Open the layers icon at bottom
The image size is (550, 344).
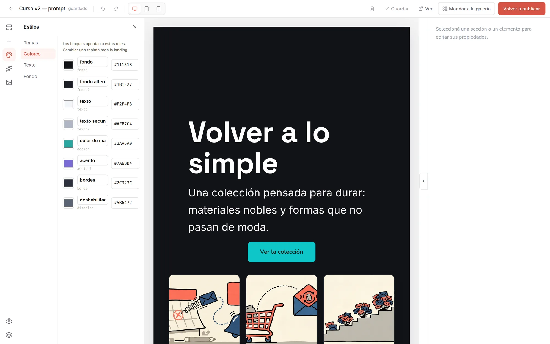[x=9, y=335]
